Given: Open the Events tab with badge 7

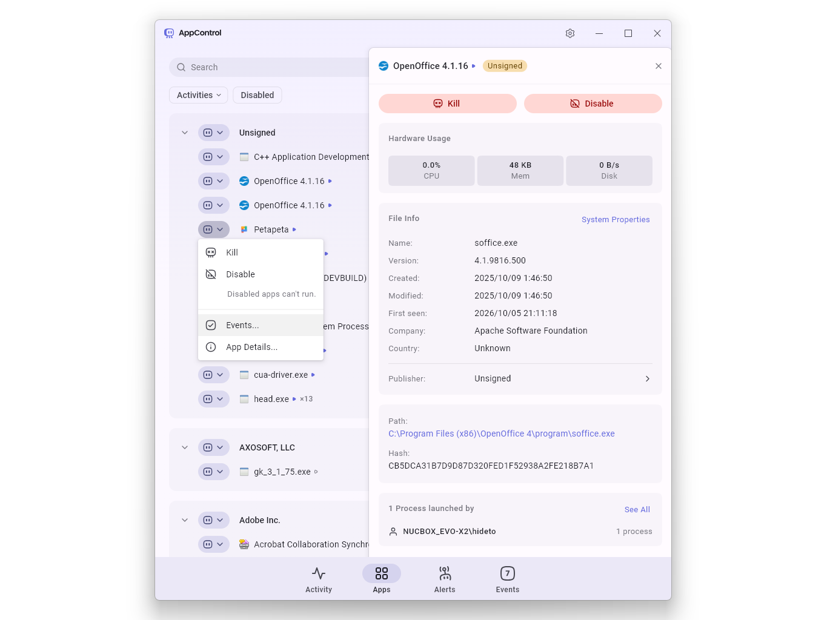Looking at the screenshot, I should [x=508, y=579].
